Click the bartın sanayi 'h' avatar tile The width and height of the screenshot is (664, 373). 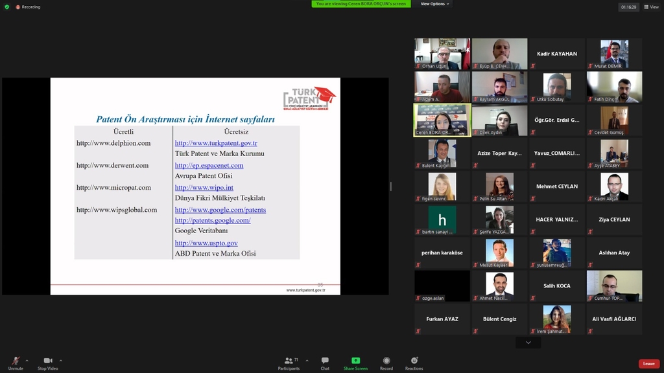442,220
